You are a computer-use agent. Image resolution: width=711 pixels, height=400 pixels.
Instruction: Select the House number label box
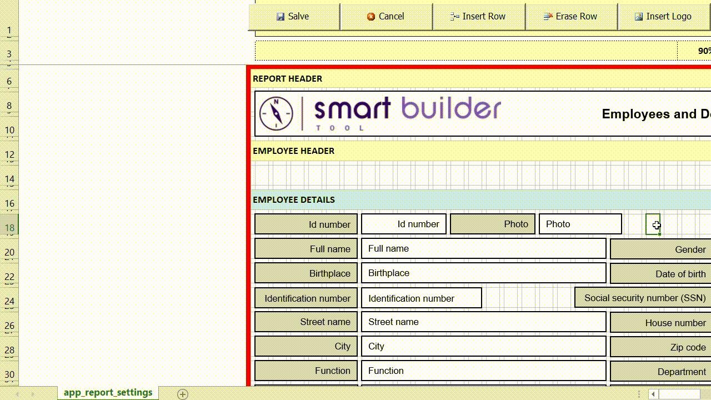(660, 323)
